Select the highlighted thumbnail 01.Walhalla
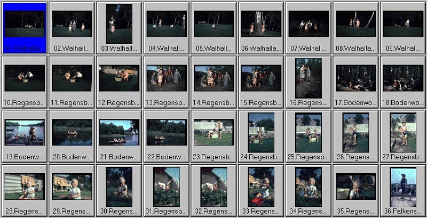Image resolution: width=427 pixels, height=218 pixels. (x=25, y=24)
